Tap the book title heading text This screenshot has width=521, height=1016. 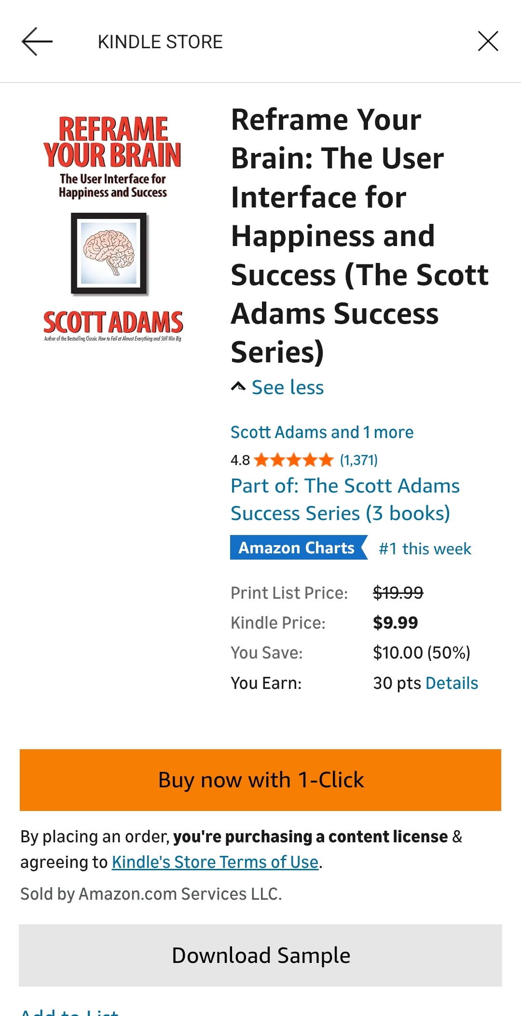coord(359,235)
